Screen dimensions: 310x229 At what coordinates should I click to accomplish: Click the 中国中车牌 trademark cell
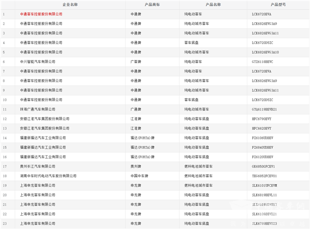coord(143,176)
